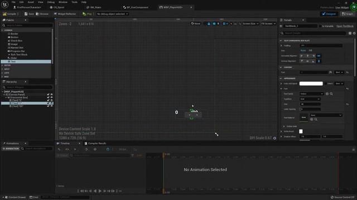
Task: Compile the widget blueprint
Action: (x=9, y=14)
